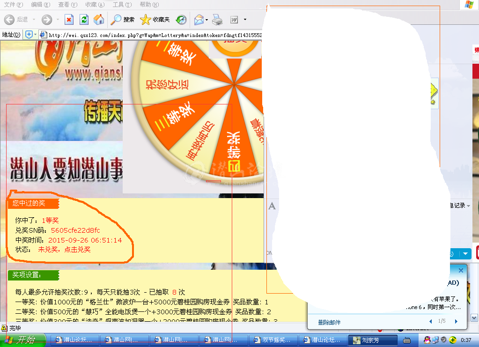Print the page with printer icon
This screenshot has height=347, width=479.
[x=217, y=19]
